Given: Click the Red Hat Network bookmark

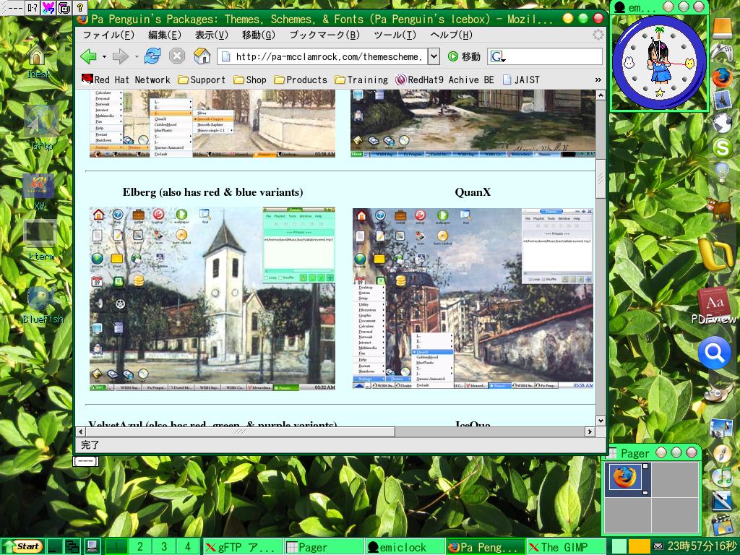Looking at the screenshot, I should click(x=126, y=79).
